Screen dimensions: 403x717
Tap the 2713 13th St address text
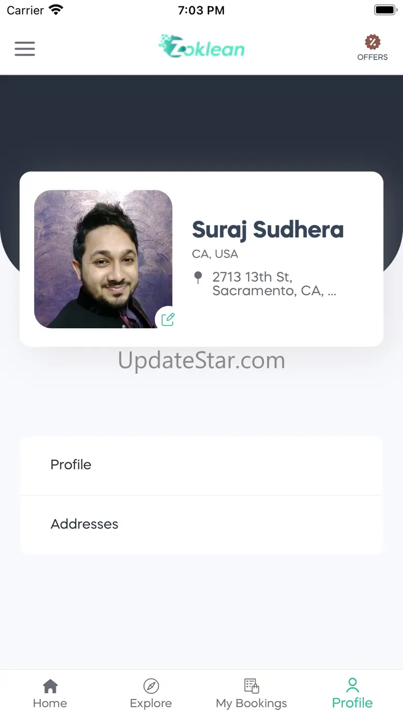coord(274,284)
